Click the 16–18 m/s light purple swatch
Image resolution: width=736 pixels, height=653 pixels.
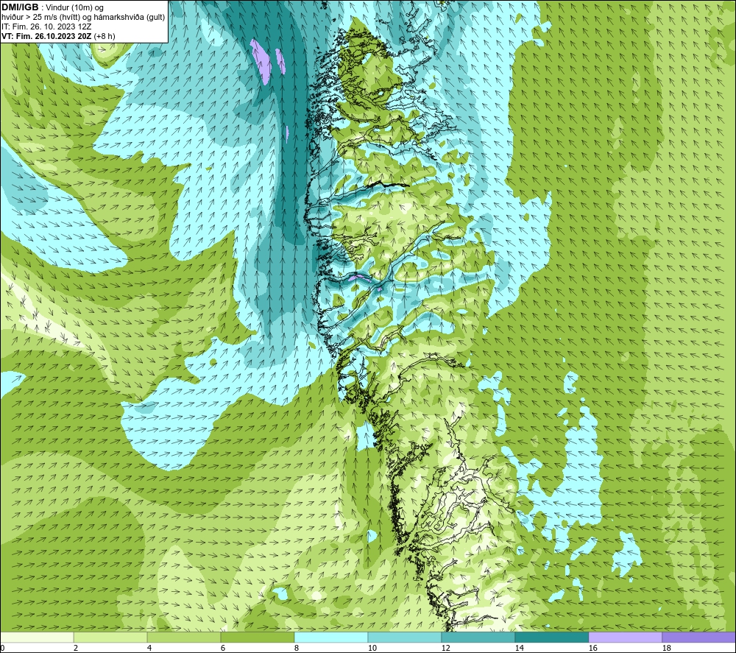[x=625, y=637]
